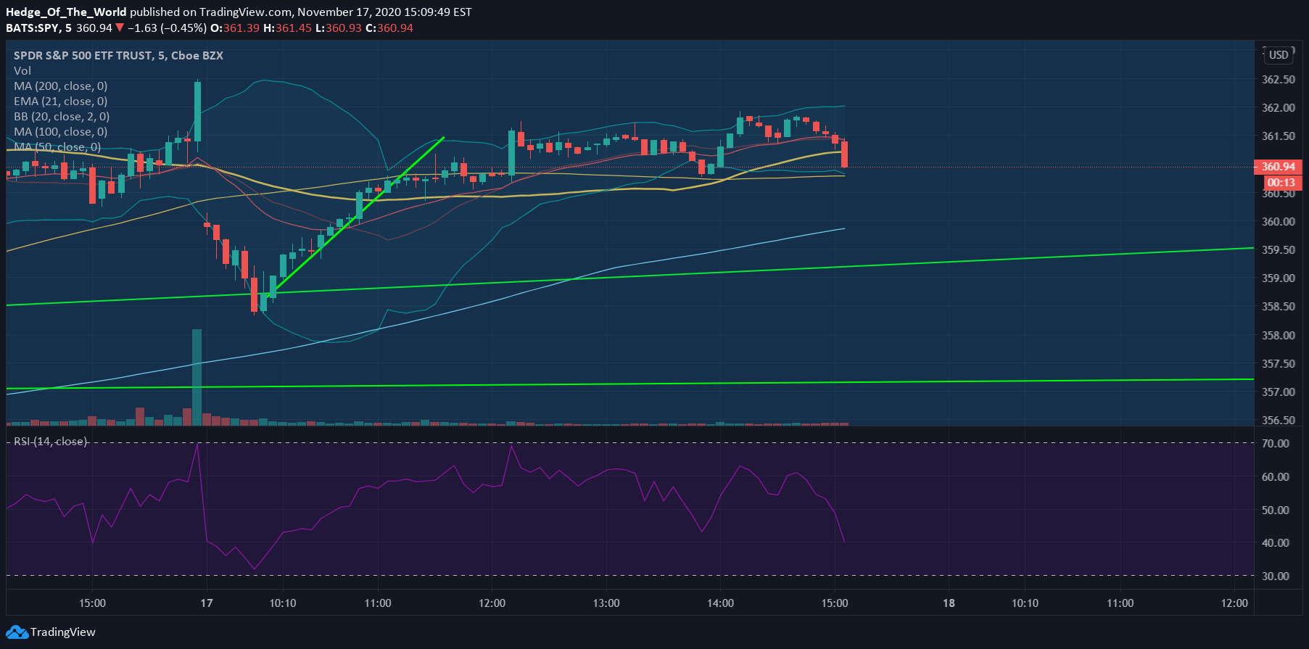This screenshot has height=649, width=1309.
Task: Click the 362.50 price axis label
Action: tap(1279, 80)
